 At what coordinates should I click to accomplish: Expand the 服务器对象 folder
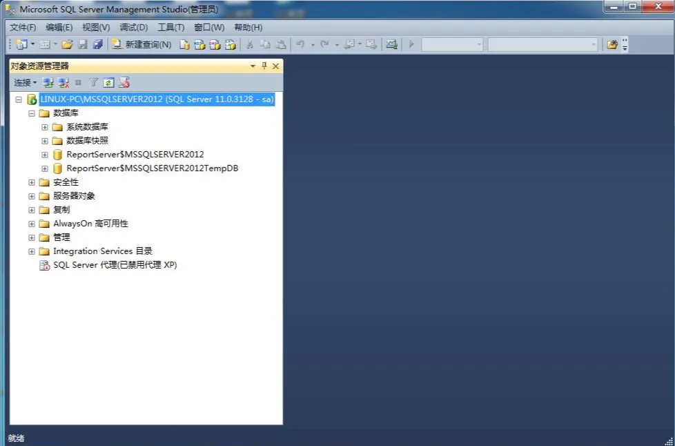tap(32, 196)
